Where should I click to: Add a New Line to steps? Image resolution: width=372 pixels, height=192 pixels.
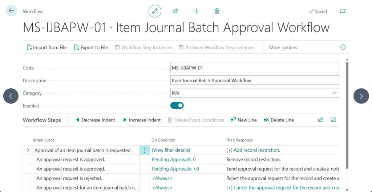(243, 120)
